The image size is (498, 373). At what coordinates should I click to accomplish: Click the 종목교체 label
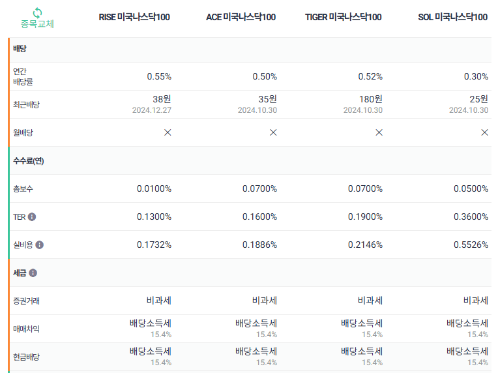pyautogui.click(x=37, y=24)
